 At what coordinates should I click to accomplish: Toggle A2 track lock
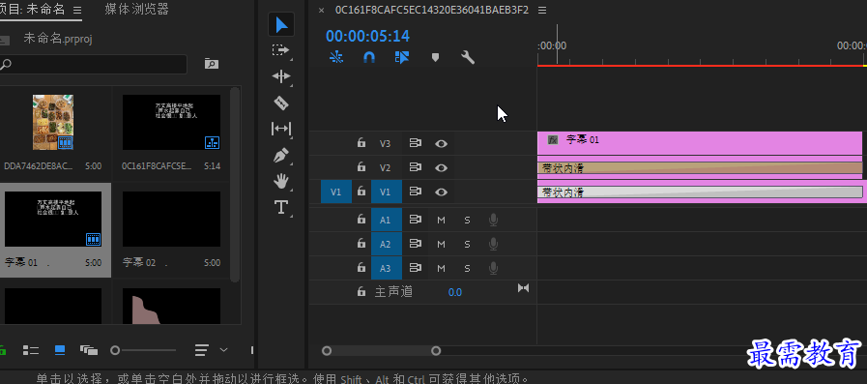(361, 244)
